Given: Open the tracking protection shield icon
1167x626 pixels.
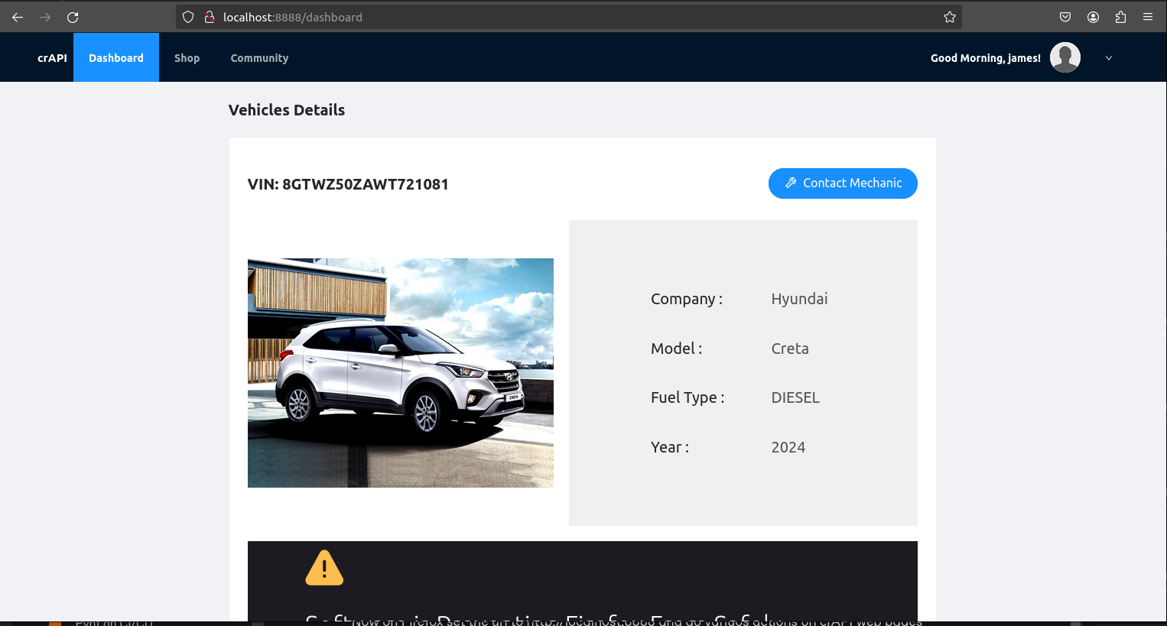Looking at the screenshot, I should pyautogui.click(x=188, y=17).
